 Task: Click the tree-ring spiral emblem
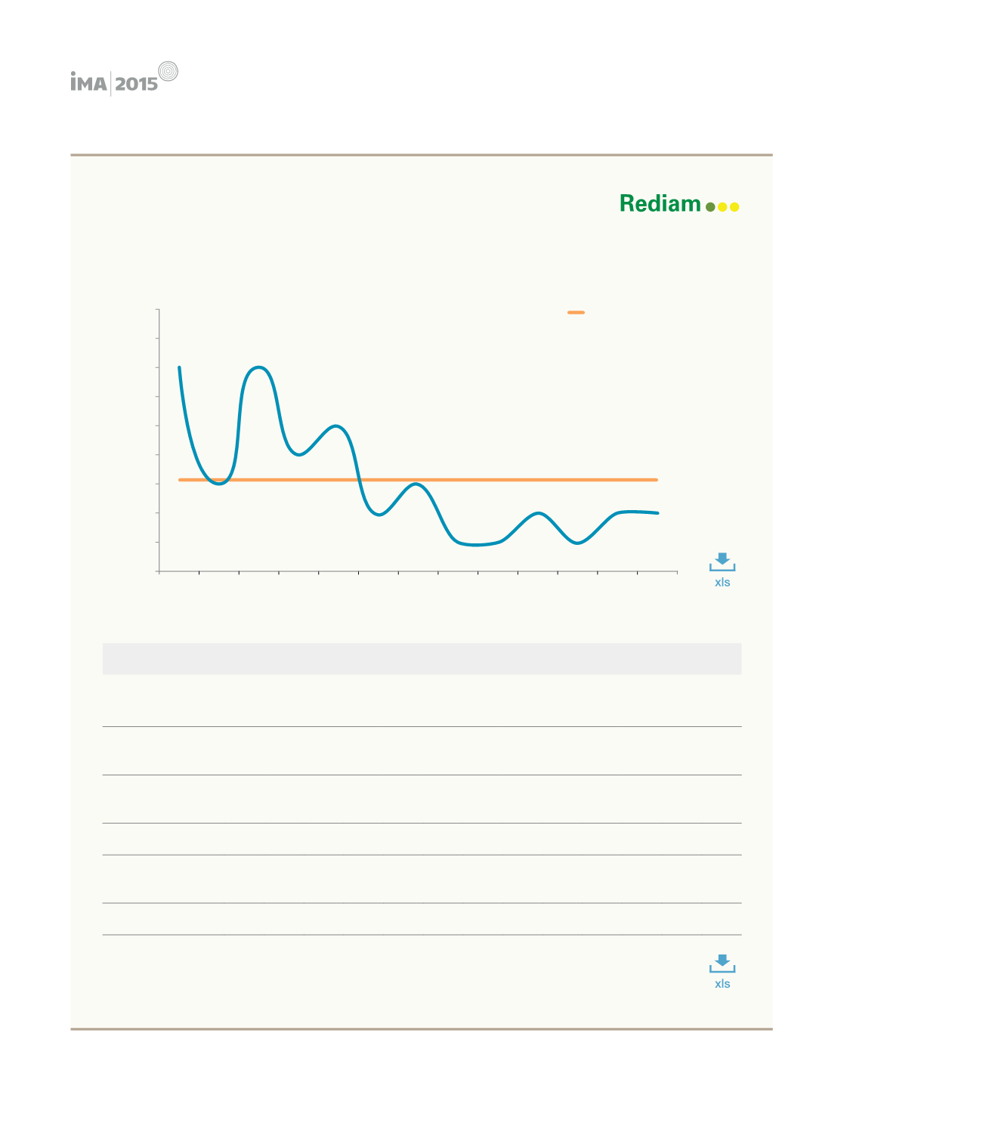coord(168,71)
